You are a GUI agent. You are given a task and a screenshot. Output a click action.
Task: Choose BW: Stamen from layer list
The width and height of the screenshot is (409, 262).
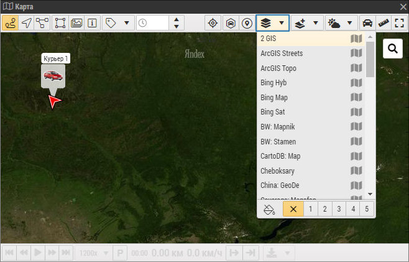(310, 141)
